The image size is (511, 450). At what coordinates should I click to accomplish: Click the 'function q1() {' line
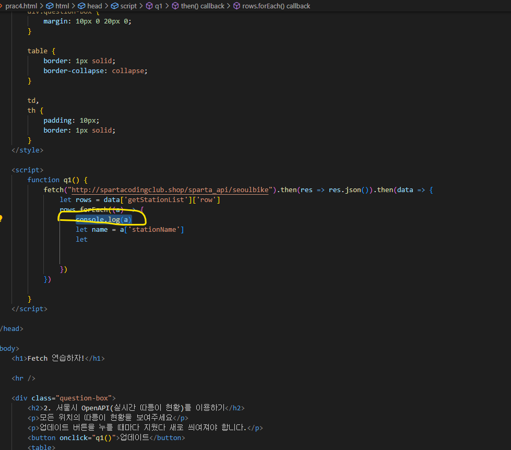tap(57, 180)
